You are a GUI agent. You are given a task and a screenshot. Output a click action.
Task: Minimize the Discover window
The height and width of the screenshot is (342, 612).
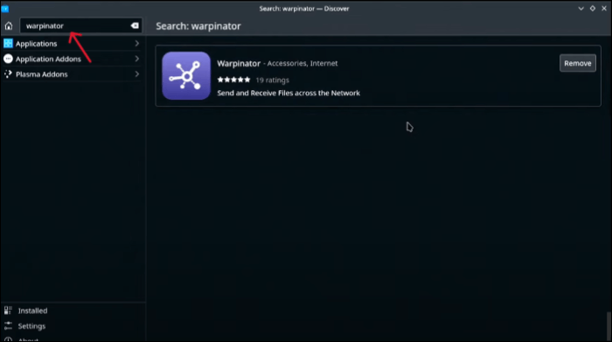coord(581,9)
